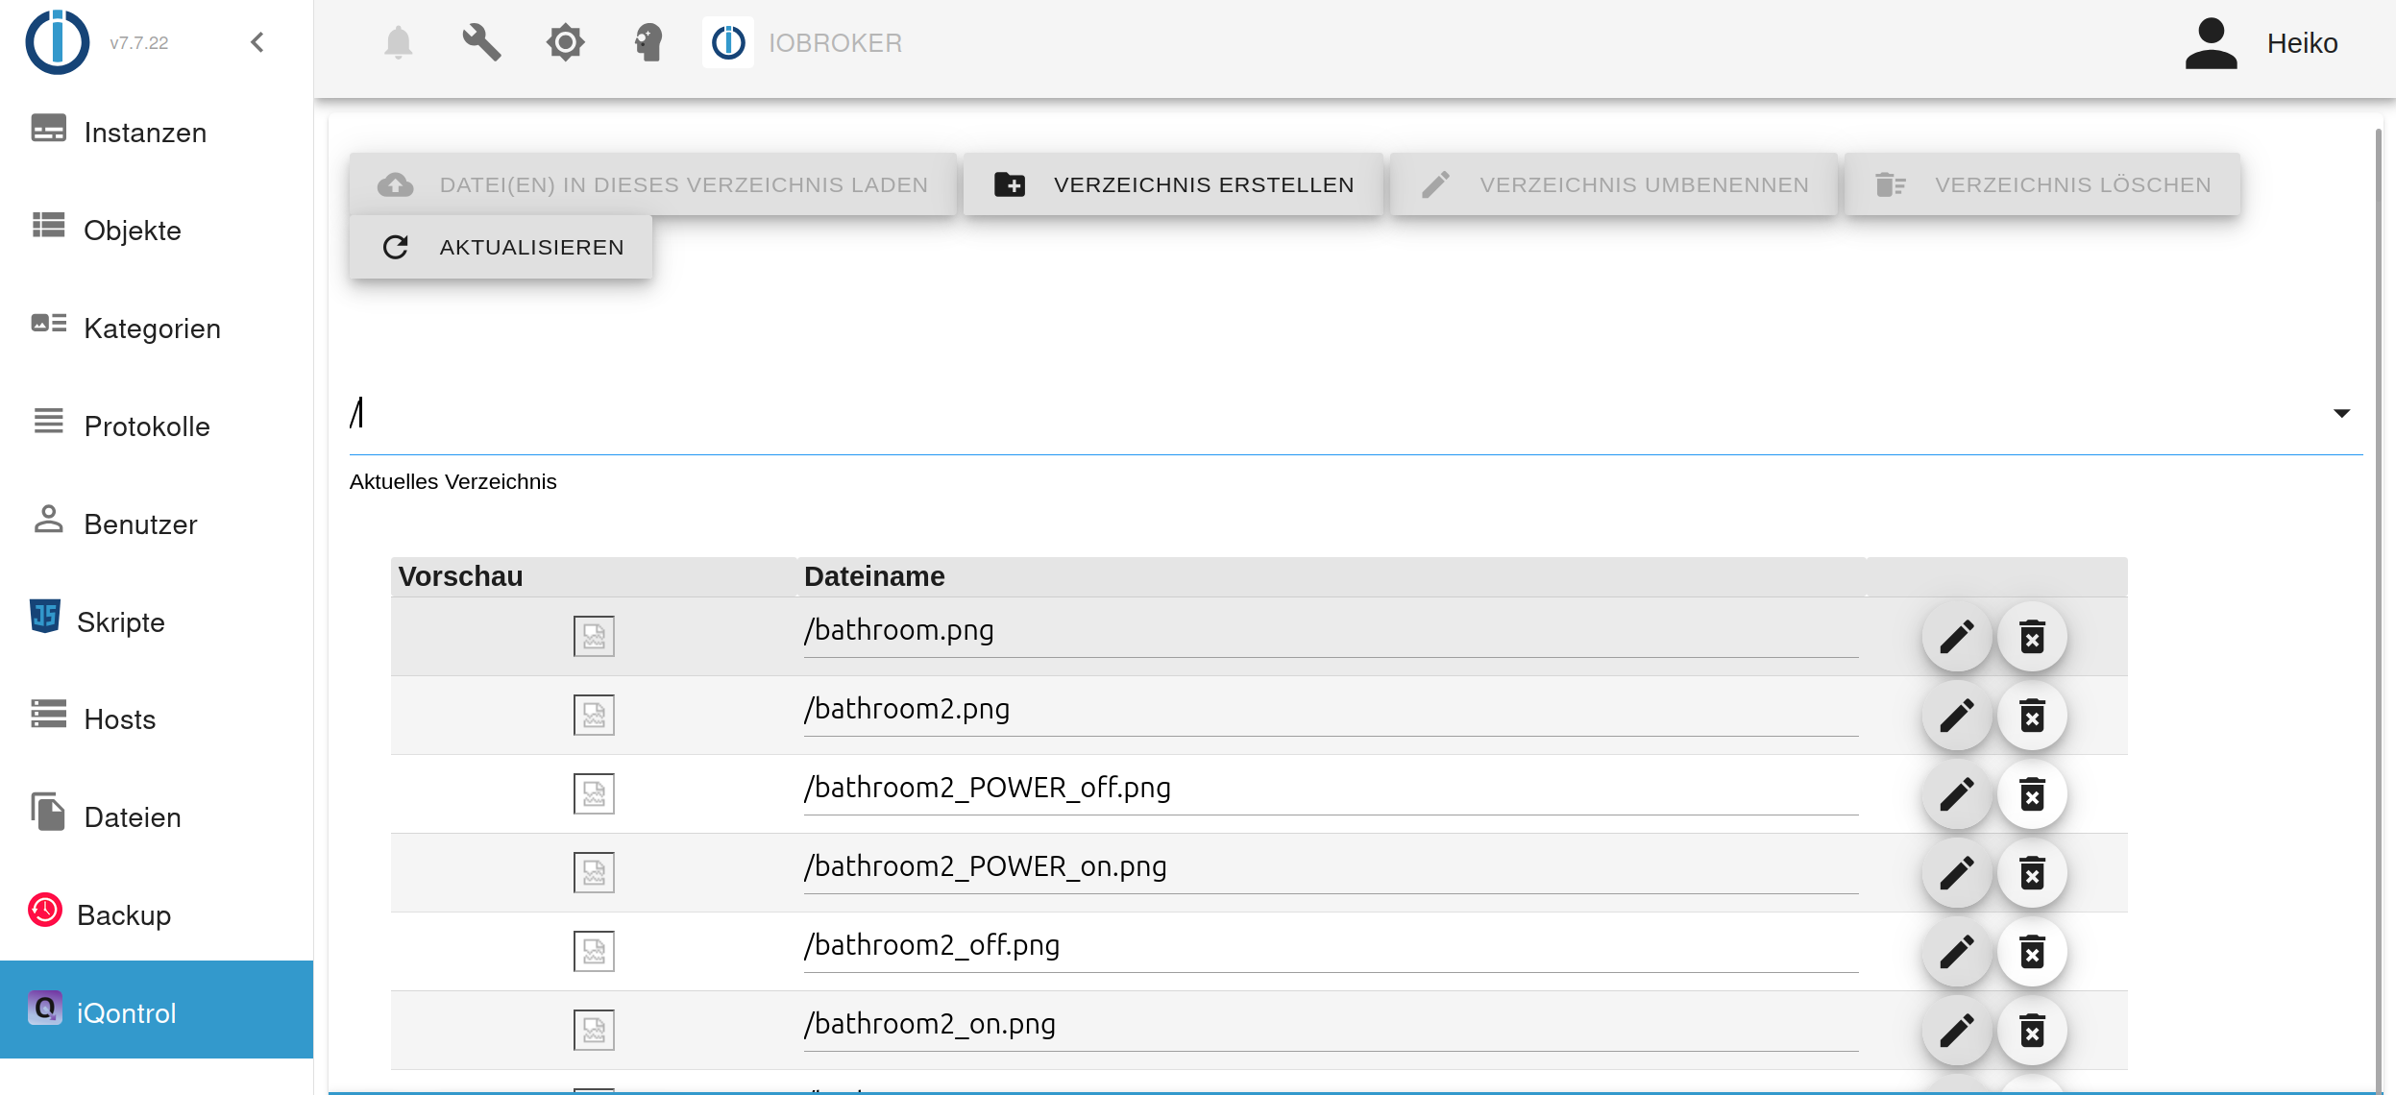The width and height of the screenshot is (2396, 1095).
Task: Click the notifications bell icon
Action: pyautogui.click(x=398, y=43)
